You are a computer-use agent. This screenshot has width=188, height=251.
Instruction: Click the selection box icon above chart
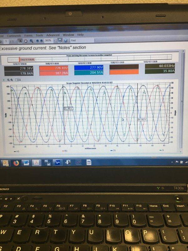pyautogui.click(x=17, y=80)
